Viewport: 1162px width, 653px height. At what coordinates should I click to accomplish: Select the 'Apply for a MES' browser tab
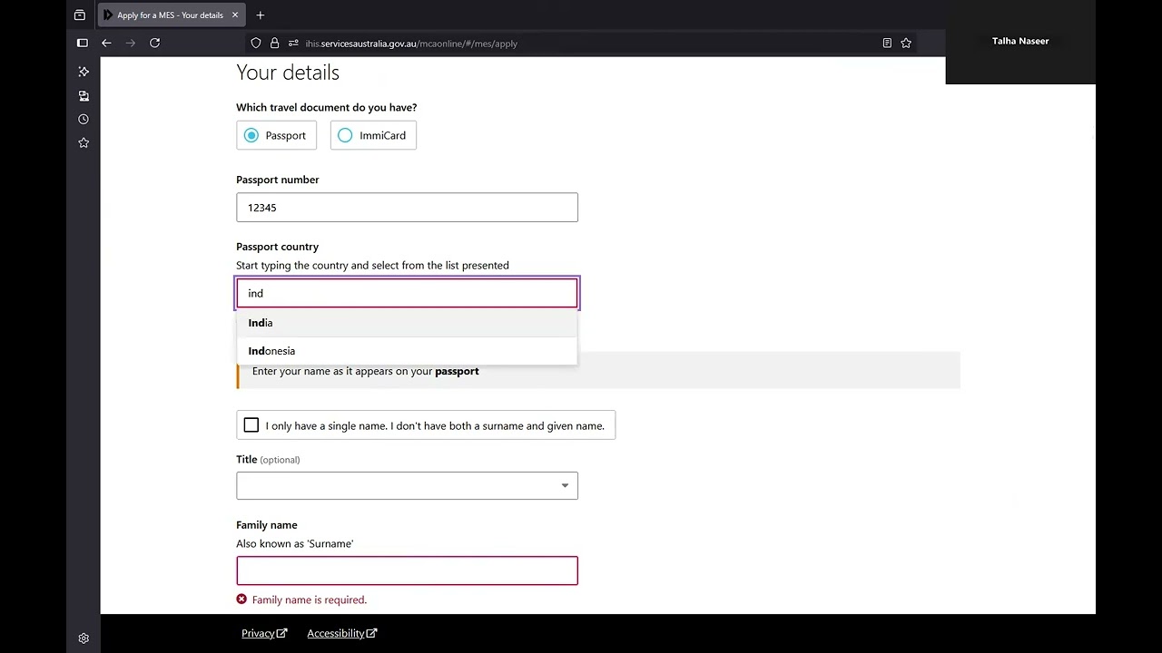170,15
